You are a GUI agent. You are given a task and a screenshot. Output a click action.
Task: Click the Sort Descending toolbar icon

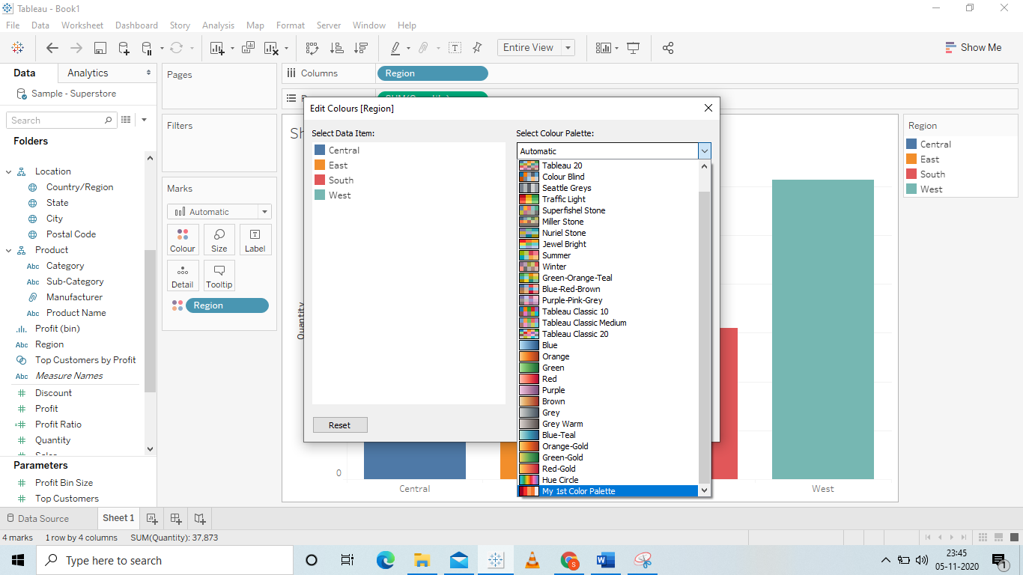pos(361,48)
